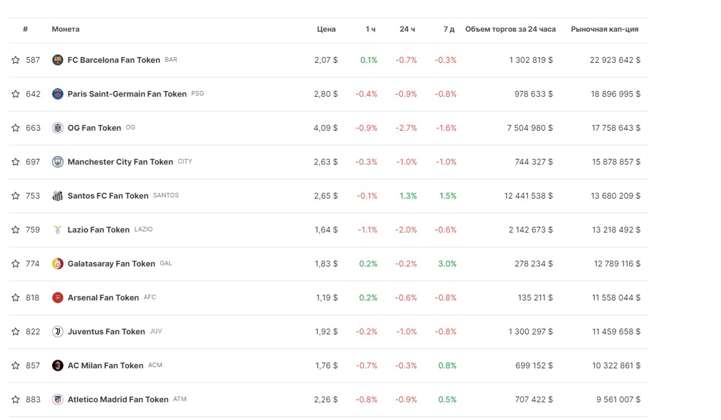The image size is (721, 420).
Task: Star FC Barcelona Fan Token as favorite
Action: coord(16,60)
